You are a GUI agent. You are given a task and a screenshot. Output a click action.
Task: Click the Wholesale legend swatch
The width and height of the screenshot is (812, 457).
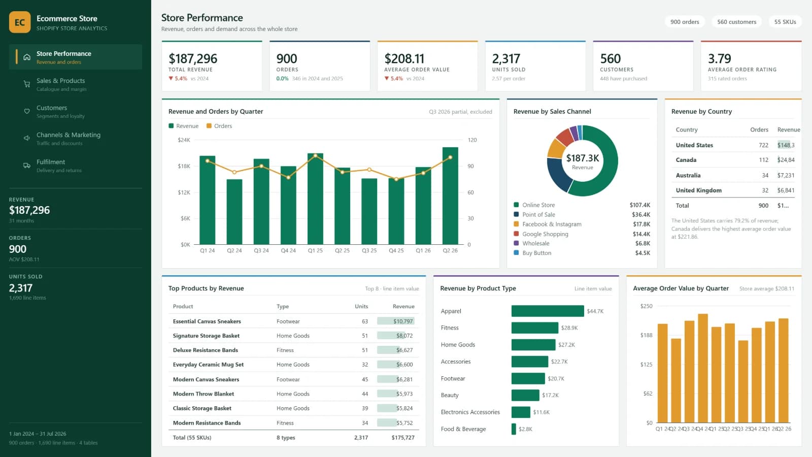pos(516,243)
